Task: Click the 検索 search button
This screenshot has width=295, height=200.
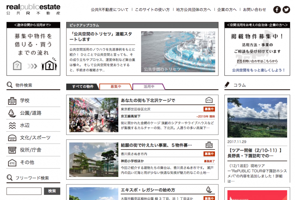Action: coord(52,191)
